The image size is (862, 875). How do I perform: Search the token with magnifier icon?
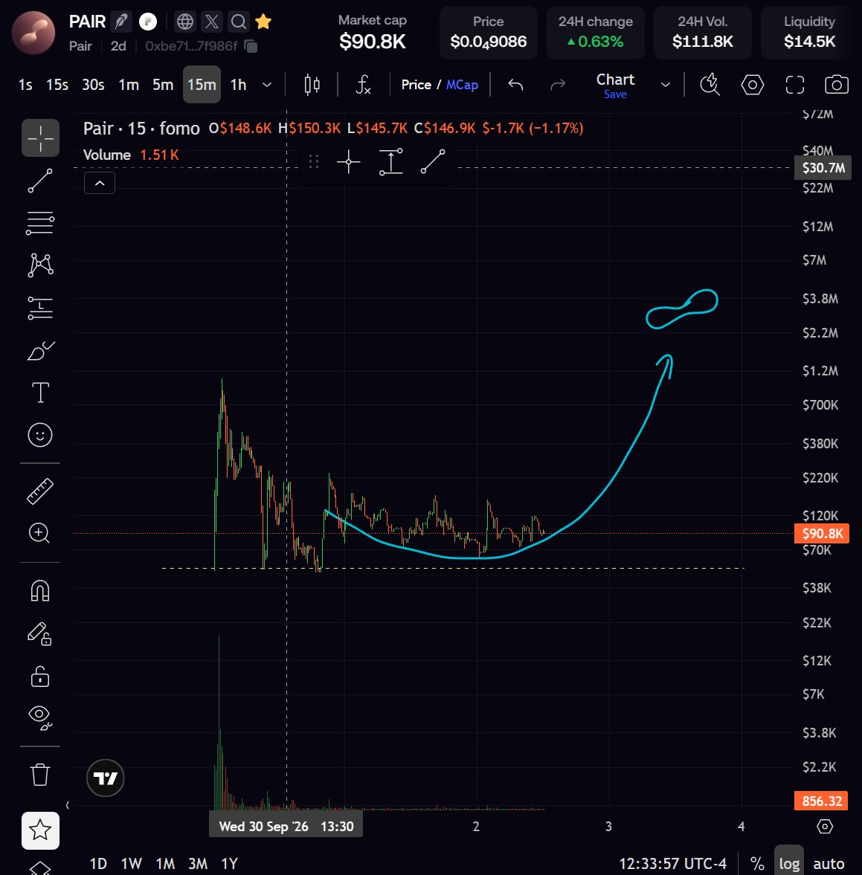click(x=239, y=22)
